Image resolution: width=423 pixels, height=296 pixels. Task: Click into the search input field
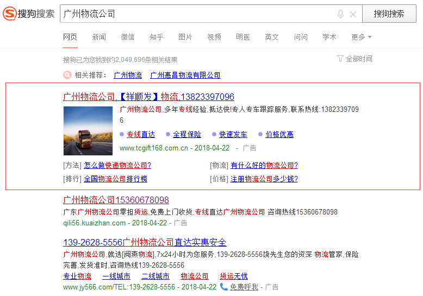[196, 14]
